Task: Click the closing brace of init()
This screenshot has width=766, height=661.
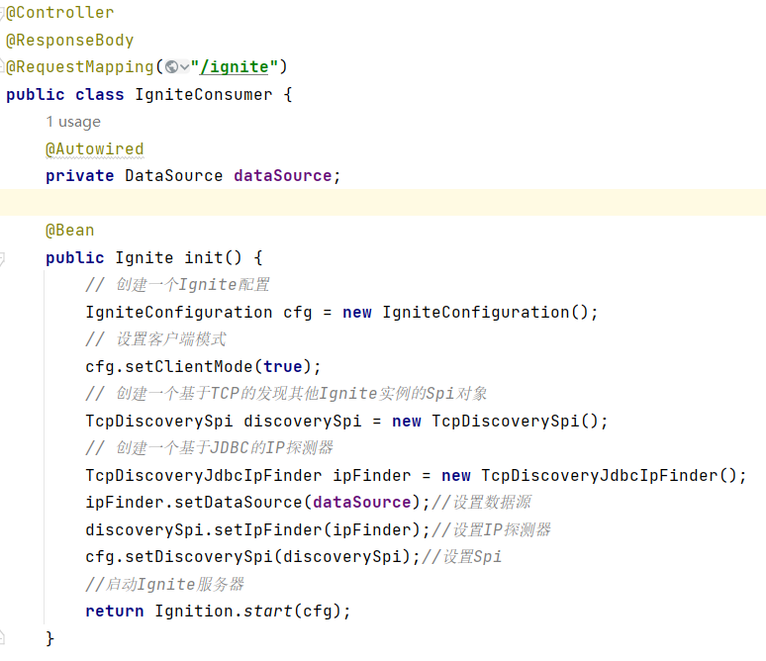Action: point(49,638)
